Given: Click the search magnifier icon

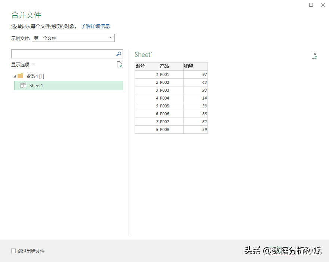Looking at the screenshot, I should [119, 54].
